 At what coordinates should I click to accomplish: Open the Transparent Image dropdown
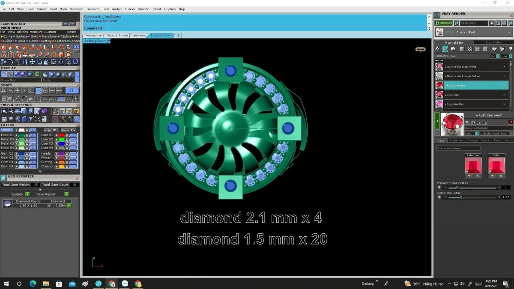458,148
